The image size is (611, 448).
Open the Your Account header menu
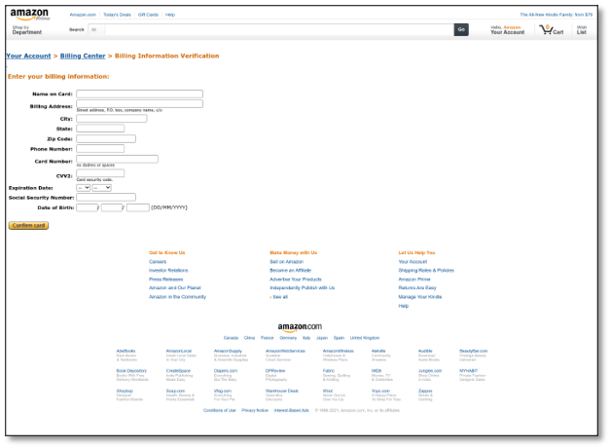coord(507,30)
